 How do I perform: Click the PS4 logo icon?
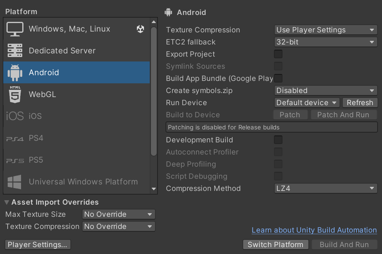point(15,138)
